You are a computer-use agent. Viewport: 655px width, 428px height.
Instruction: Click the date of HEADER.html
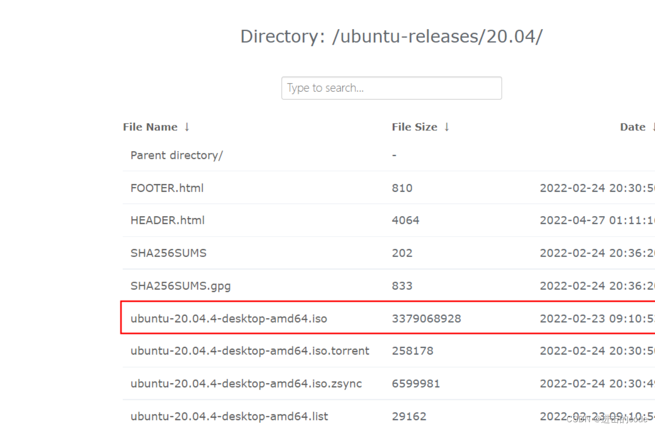597,221
